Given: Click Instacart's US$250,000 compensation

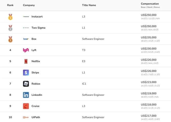Looking at the screenshot, I should click(x=149, y=15).
